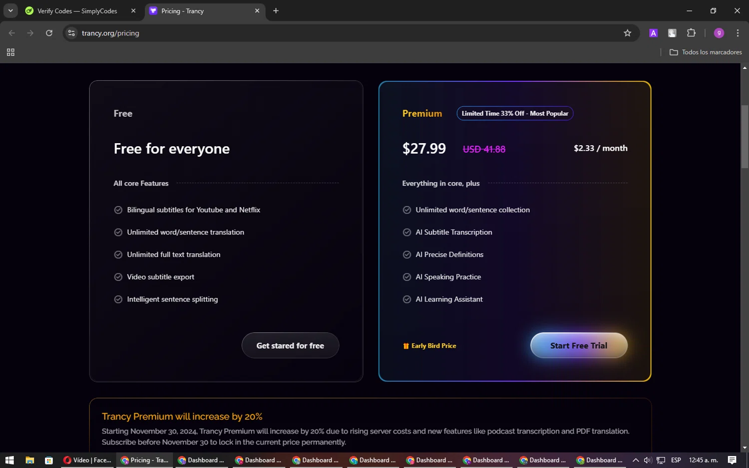Go back to the previous page
The height and width of the screenshot is (468, 749).
coord(12,33)
